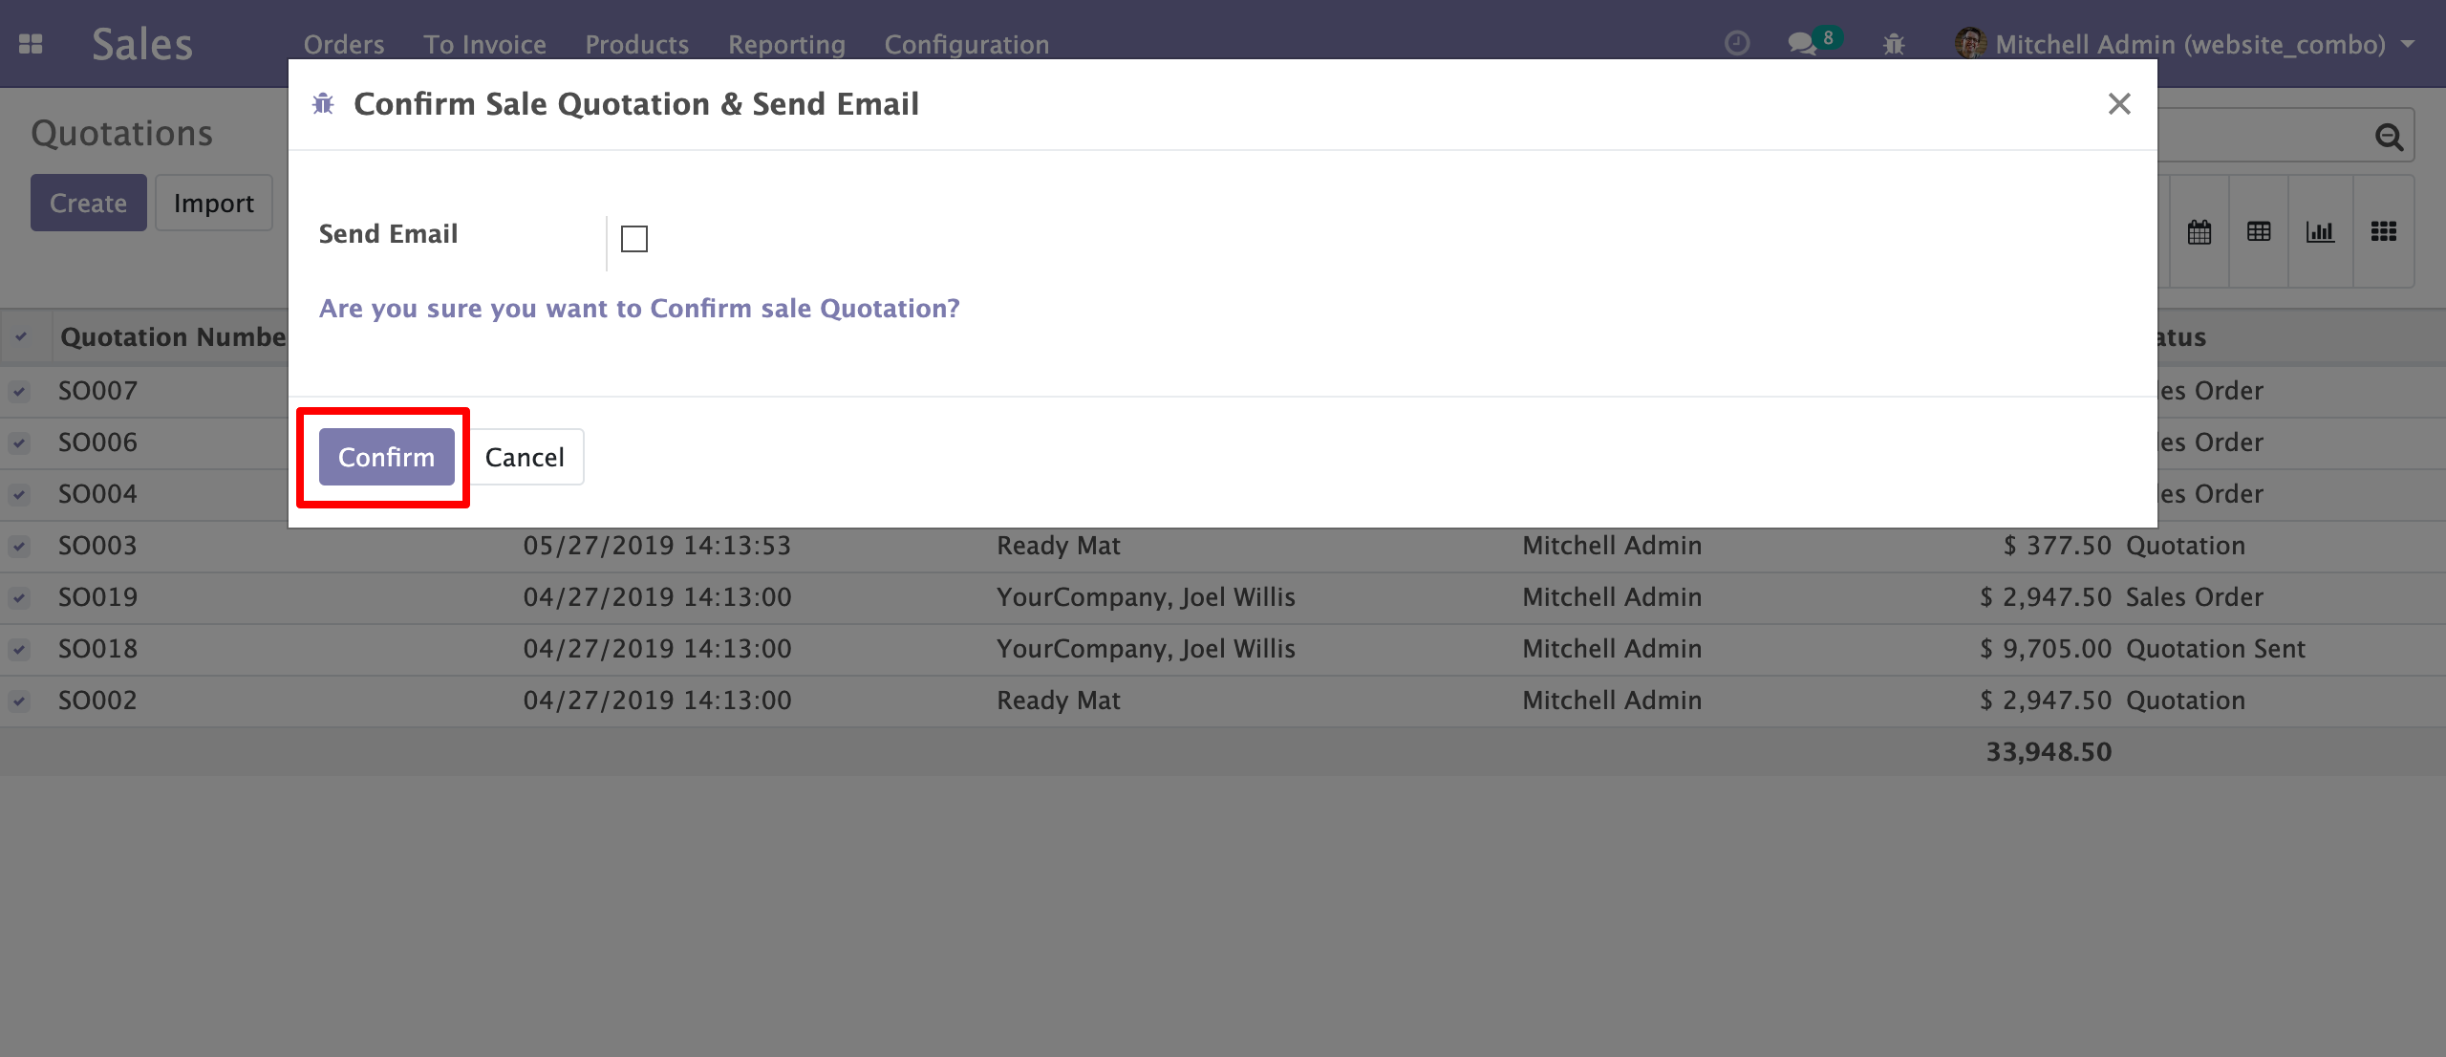Click quotation number SO018

click(98, 649)
